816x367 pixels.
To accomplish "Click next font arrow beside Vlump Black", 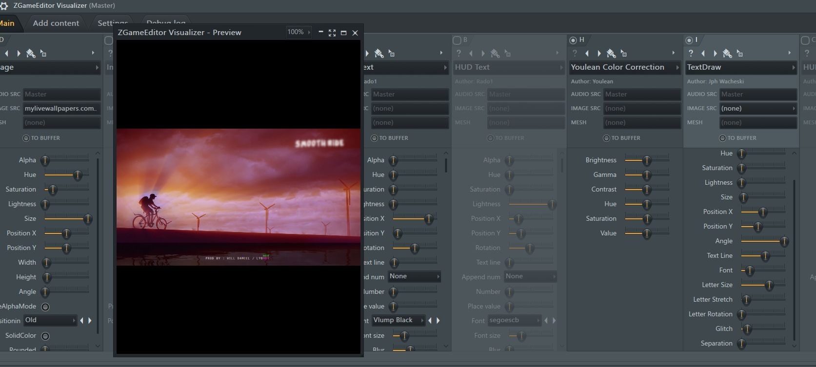I will [x=438, y=320].
